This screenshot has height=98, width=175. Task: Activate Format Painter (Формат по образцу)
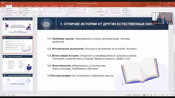pos(11,13)
